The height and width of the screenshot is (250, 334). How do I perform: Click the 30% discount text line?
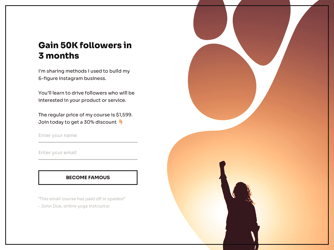[x=77, y=122]
